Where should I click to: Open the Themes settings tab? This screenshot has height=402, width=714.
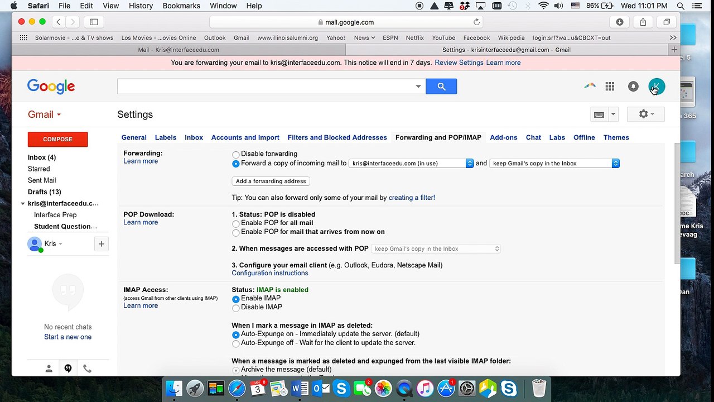(x=616, y=137)
